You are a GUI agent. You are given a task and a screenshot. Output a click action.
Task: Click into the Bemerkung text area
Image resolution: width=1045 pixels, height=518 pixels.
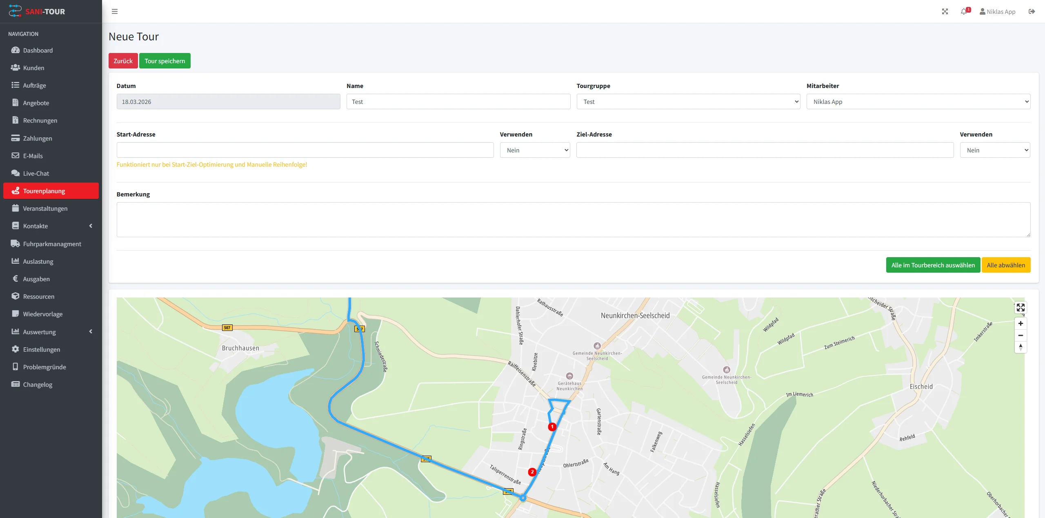[x=573, y=219]
